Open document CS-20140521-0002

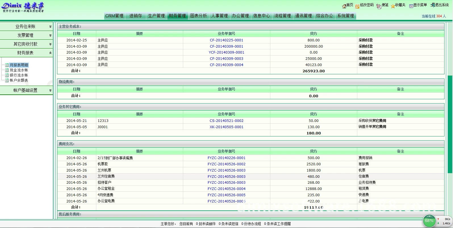(x=226, y=121)
